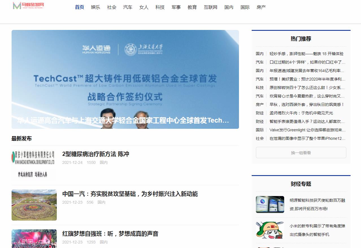Click the Xiaomi cartoon mascot thumbnail
The image size is (361, 248).
click(270, 230)
